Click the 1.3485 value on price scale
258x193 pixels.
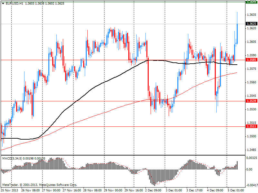pyautogui.click(x=251, y=150)
